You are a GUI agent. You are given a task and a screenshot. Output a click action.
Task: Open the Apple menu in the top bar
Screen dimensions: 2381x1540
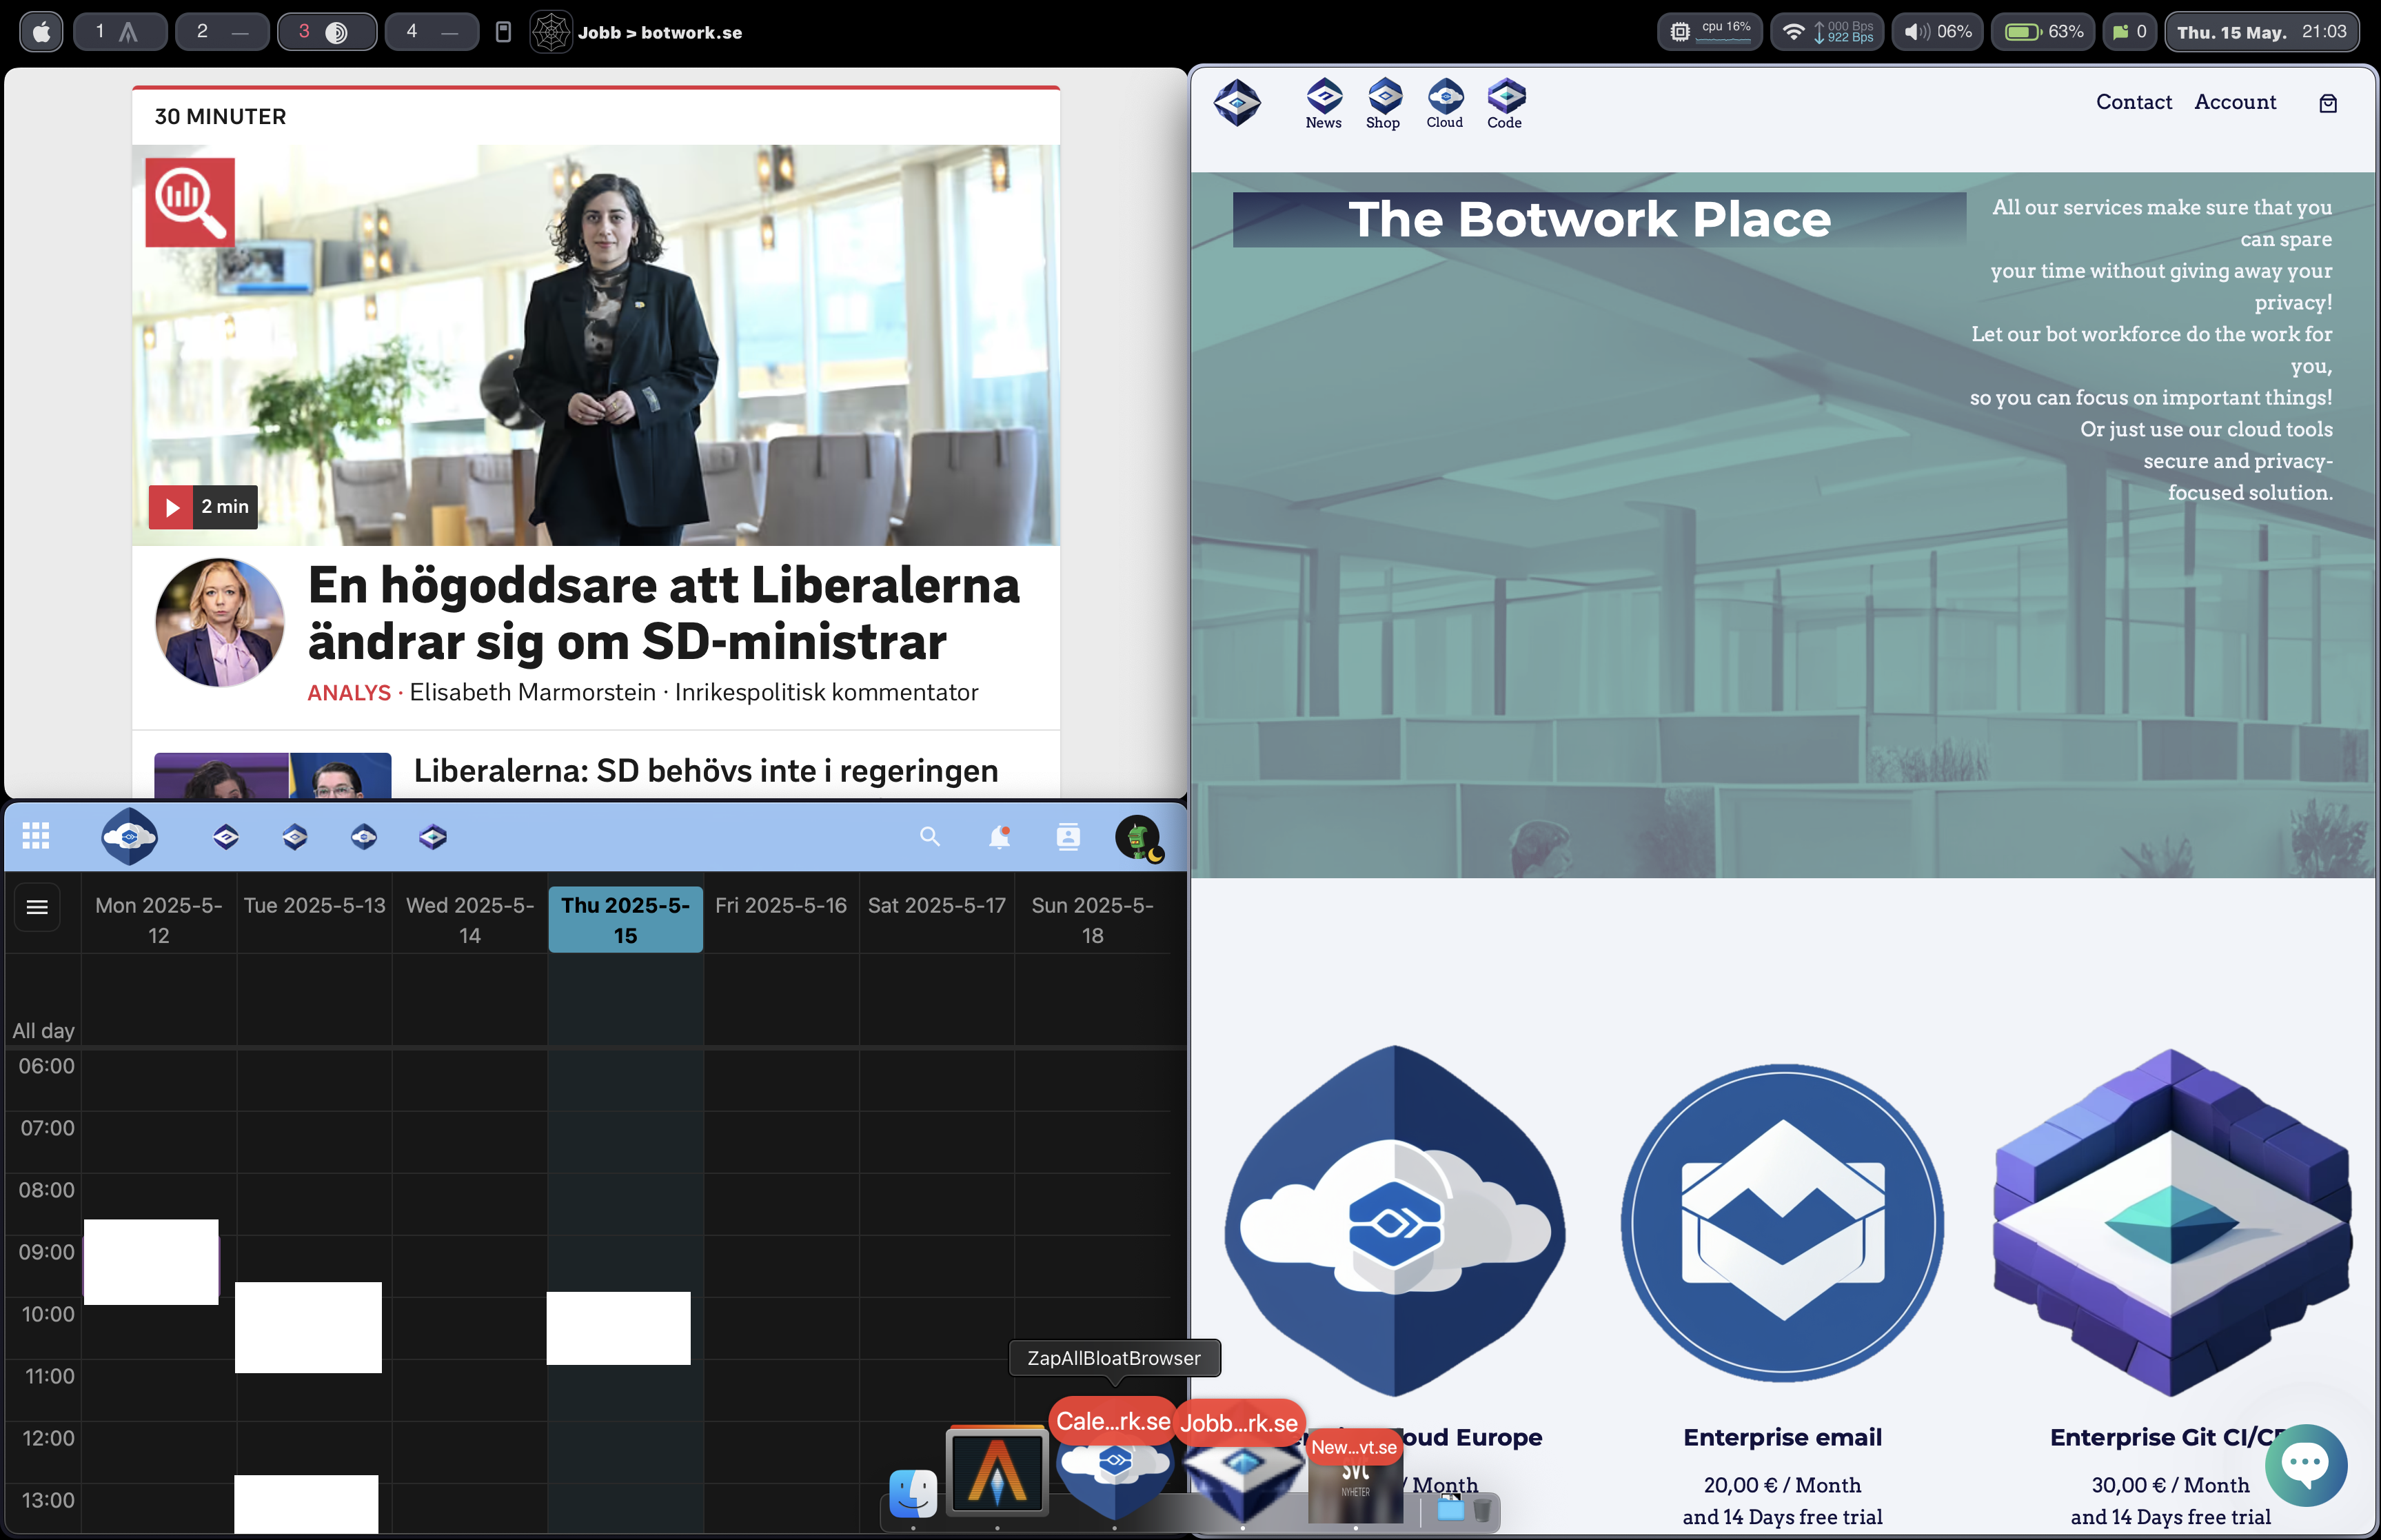[x=41, y=32]
